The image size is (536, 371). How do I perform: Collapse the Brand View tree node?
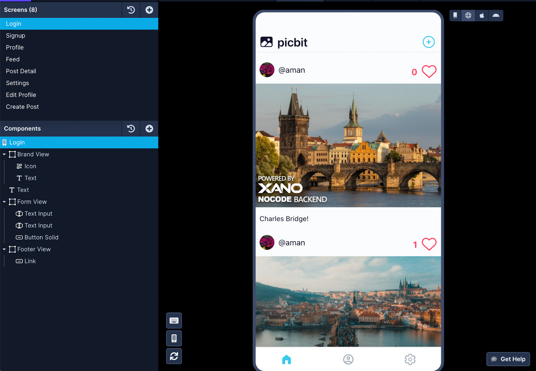pos(4,154)
